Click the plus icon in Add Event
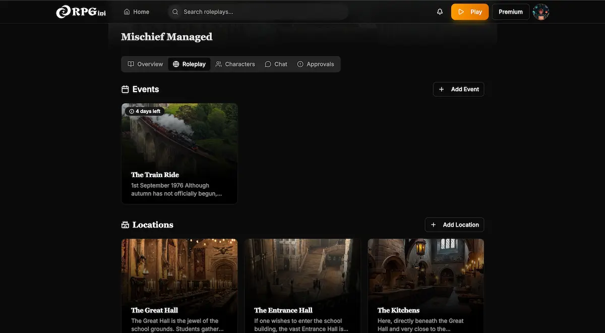Screen dimensions: 605x333 [x=442, y=89]
